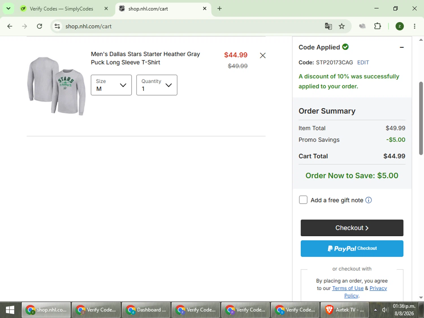Image resolution: width=424 pixels, height=318 pixels.
Task: Open the Dashboard Chrome taskbar window
Action: click(x=146, y=310)
